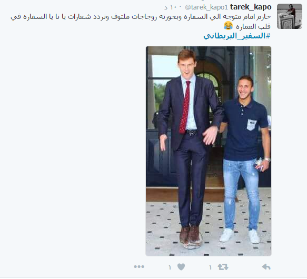307x279 pixels.
Task: Open tarek_kapo's profile via display name
Action: pos(251,7)
